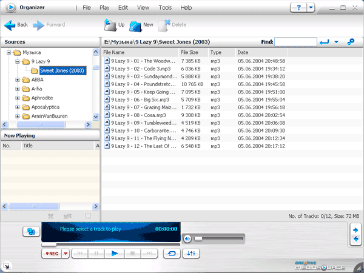The height and width of the screenshot is (273, 364).
Task: Click the Sources tree scroll up arrow
Action: pos(96,52)
